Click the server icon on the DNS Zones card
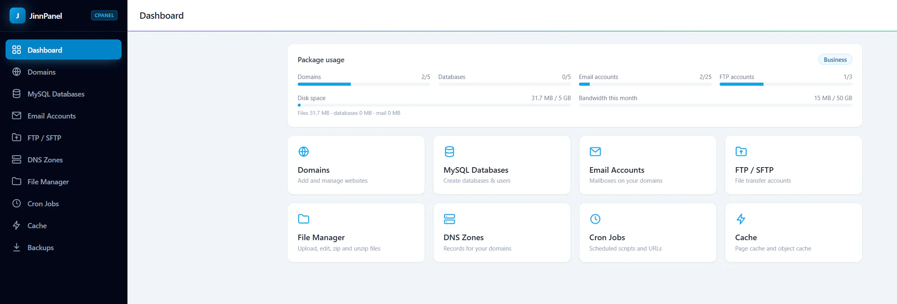The image size is (897, 304). coord(449,219)
